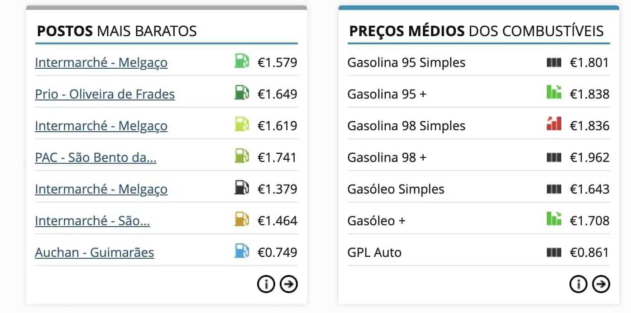Viewport: 631px width, 313px height.
Task: Click the info icon in Preços Médios panel
Action: tap(578, 284)
